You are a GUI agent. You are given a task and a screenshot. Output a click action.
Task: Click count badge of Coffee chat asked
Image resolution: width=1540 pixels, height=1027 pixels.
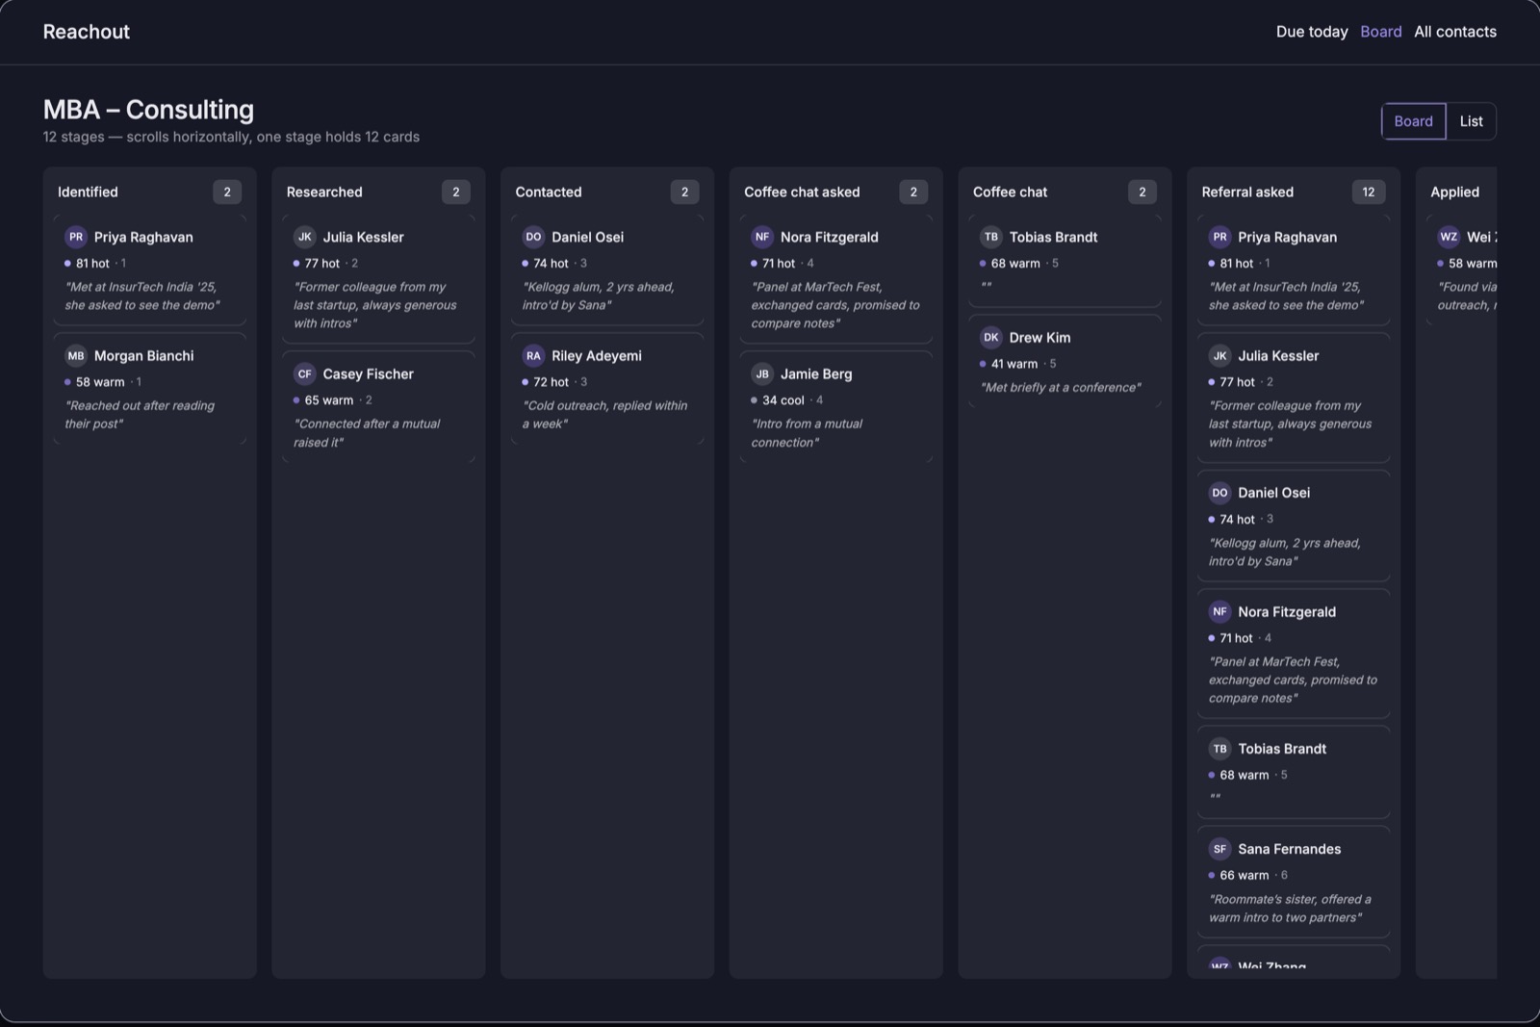click(913, 192)
